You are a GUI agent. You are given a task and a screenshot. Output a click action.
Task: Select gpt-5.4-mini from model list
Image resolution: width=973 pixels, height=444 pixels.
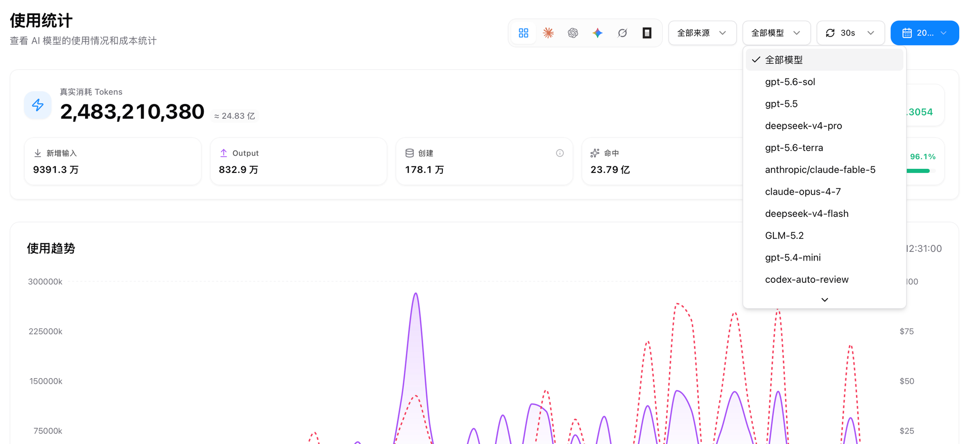tap(825, 257)
